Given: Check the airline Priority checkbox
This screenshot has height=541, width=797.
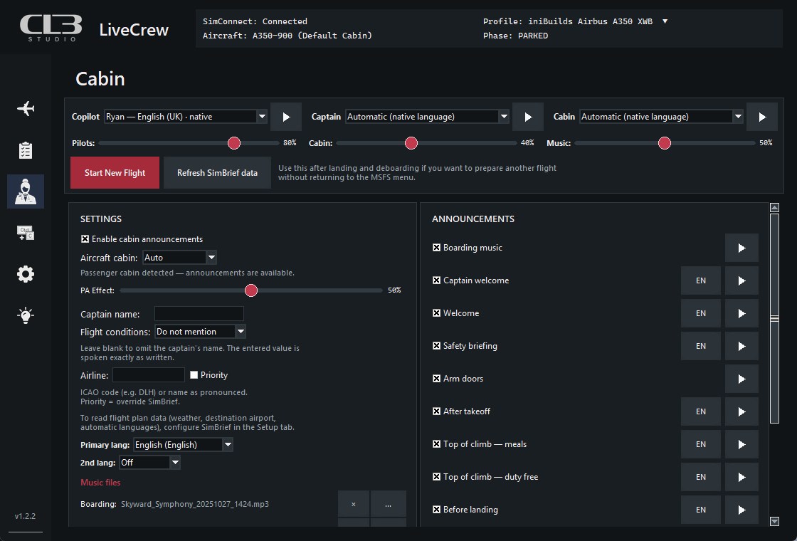Looking at the screenshot, I should [194, 374].
